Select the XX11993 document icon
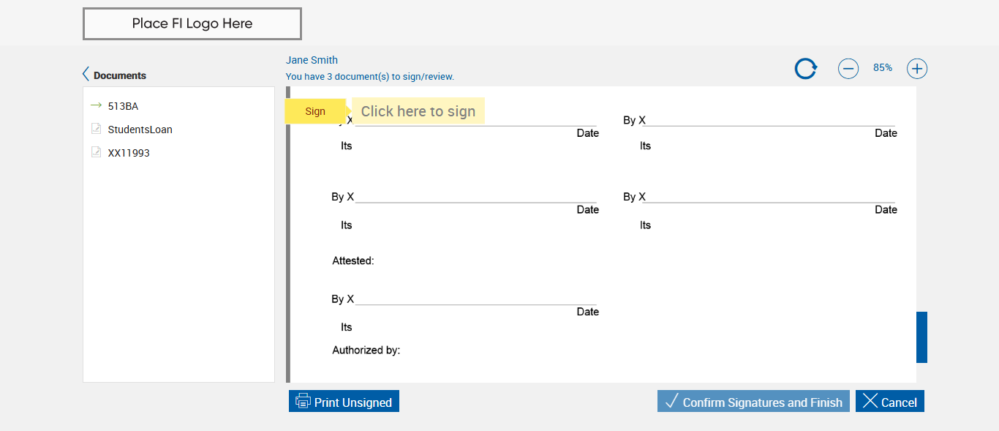This screenshot has height=431, width=999. [96, 152]
